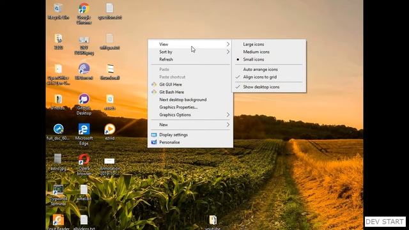Choose Git GUI Here from context menu
Screen dimensions: 409x230
click(190, 84)
